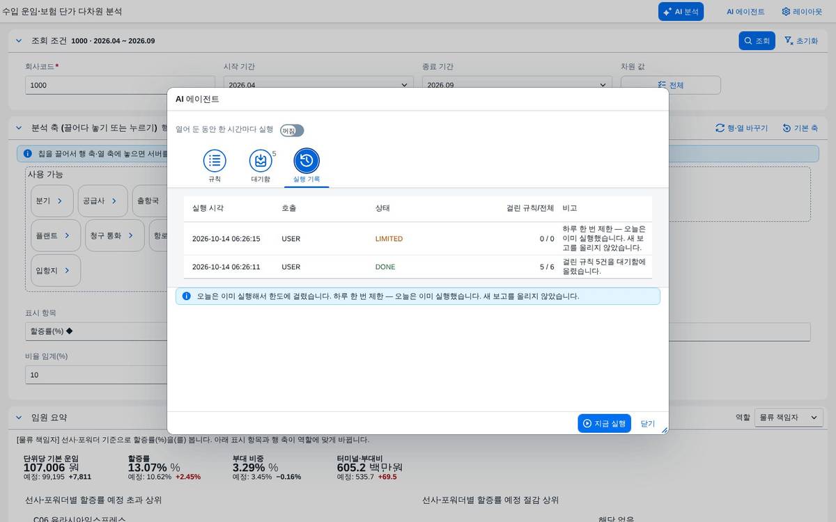The width and height of the screenshot is (836, 522).
Task: Click AI 에이전트 in the top bar
Action: click(x=745, y=11)
